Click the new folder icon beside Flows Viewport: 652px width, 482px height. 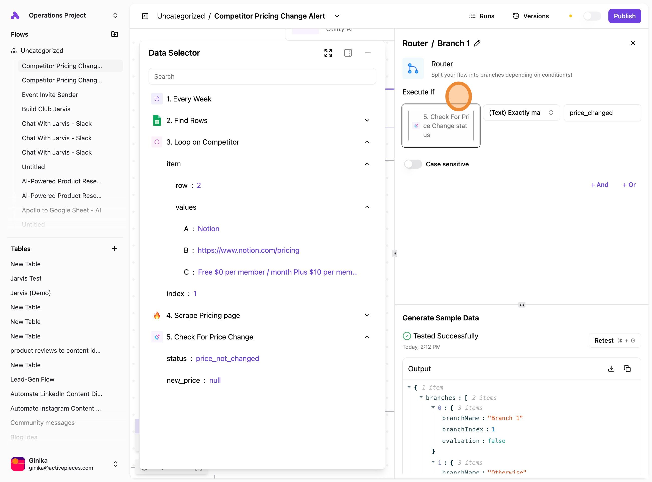115,34
